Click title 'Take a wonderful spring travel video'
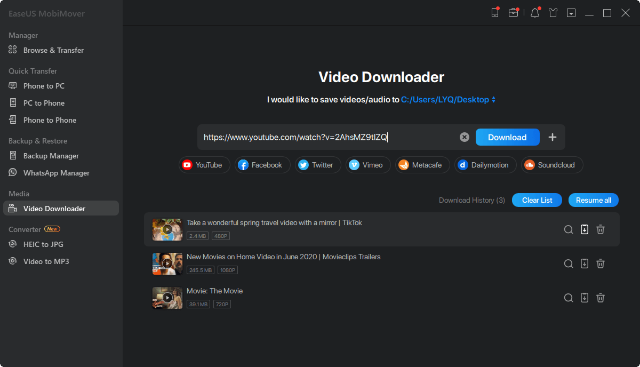 point(274,222)
